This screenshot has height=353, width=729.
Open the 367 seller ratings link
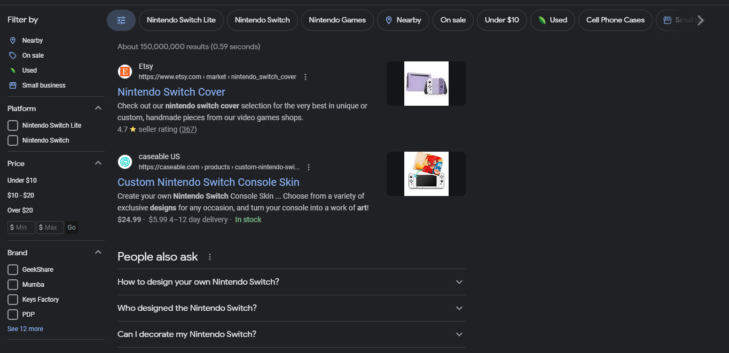(x=187, y=130)
